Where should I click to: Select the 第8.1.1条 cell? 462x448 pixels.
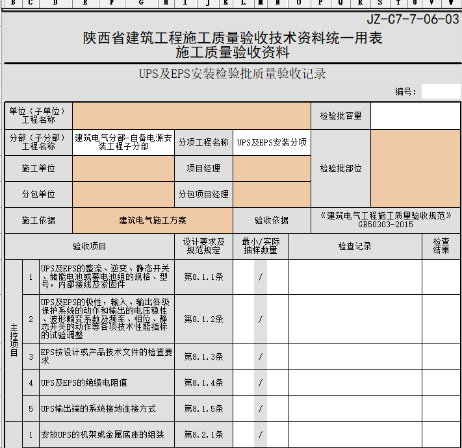click(203, 277)
